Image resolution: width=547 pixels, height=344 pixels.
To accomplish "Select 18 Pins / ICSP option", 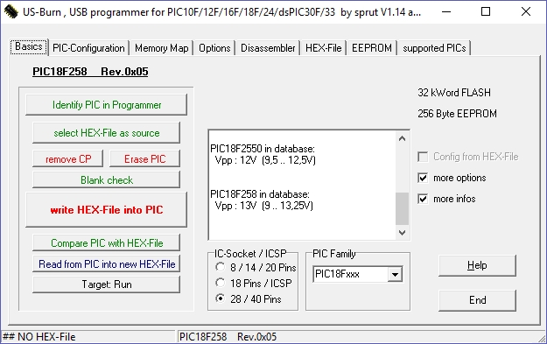I will coord(221,283).
